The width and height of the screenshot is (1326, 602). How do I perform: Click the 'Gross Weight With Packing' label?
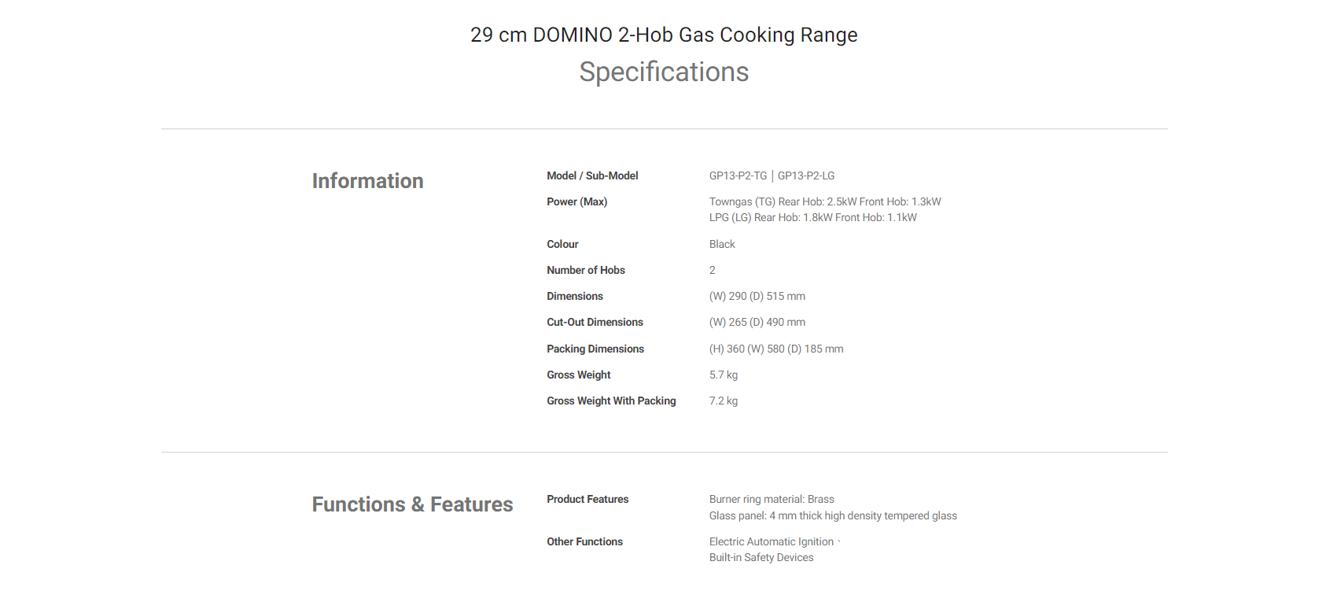coord(611,401)
